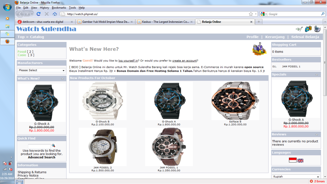
Task: Open the Keranjang link
Action: 275,37
